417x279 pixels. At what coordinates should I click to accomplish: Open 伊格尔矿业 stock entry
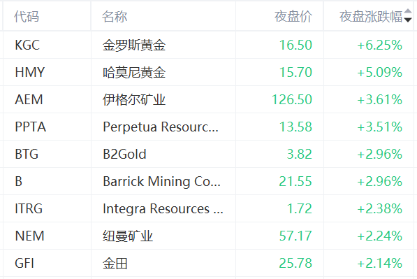134,100
